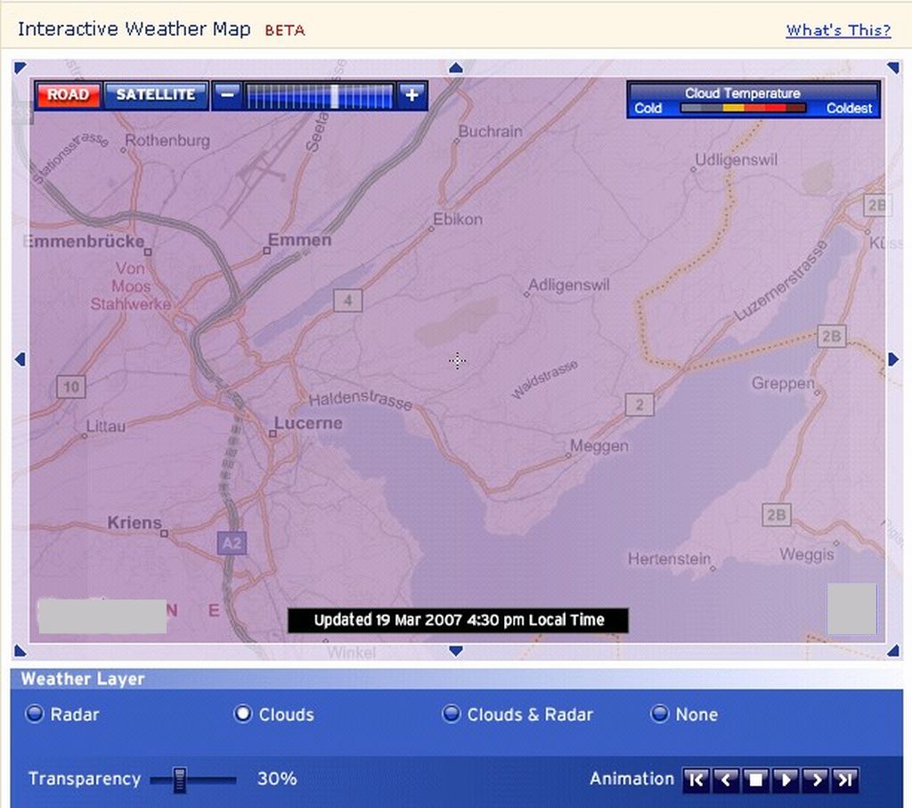Pan map northeast with corner arrow

pos(893,68)
